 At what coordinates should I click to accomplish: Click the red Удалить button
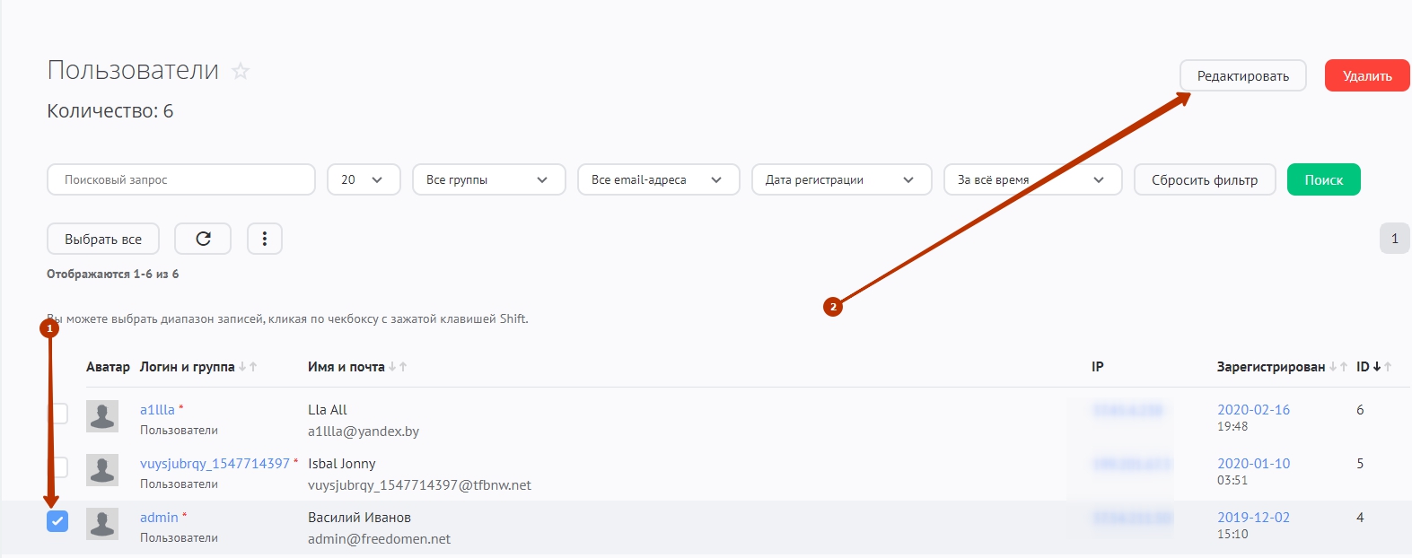pyautogui.click(x=1366, y=76)
